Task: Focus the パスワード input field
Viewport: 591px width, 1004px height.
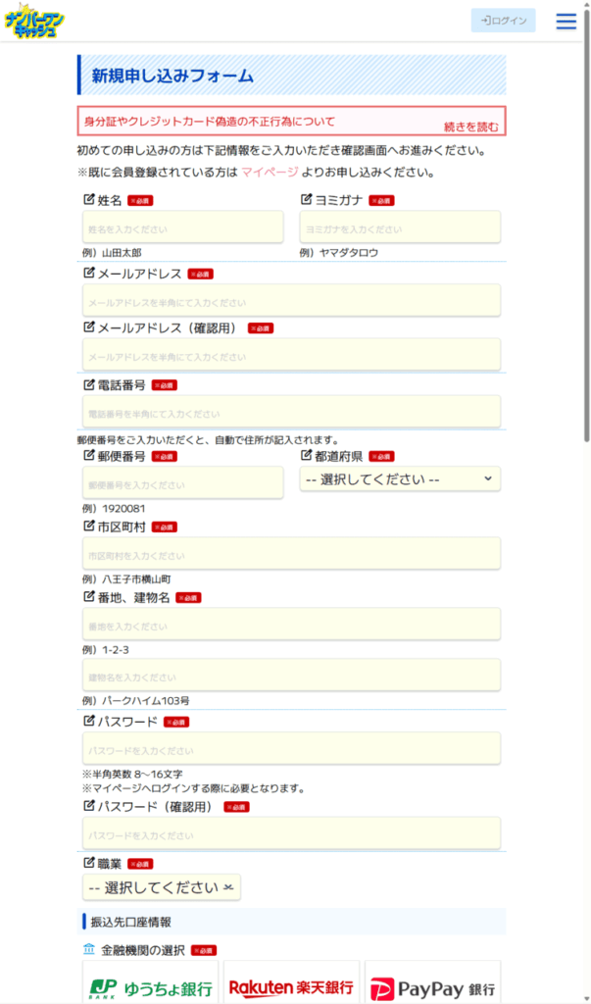Action: [x=291, y=748]
